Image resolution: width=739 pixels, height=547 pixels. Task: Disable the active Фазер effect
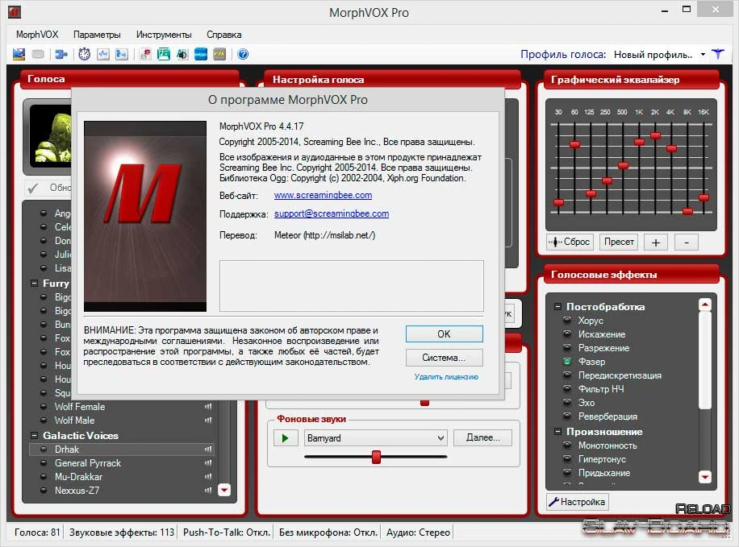tap(567, 362)
